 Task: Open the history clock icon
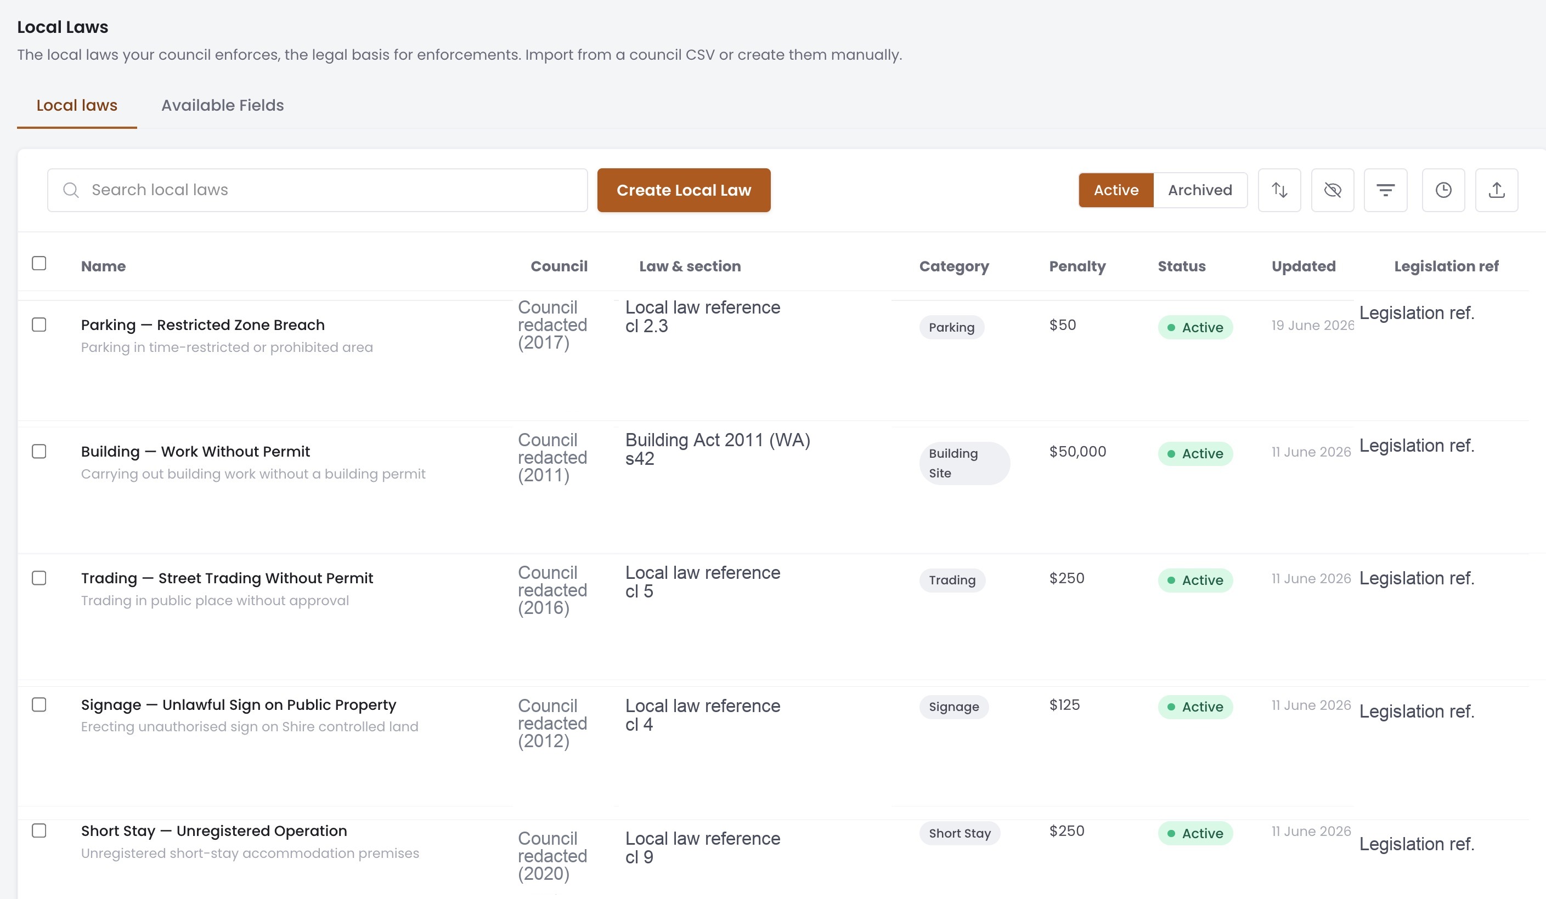(x=1443, y=190)
